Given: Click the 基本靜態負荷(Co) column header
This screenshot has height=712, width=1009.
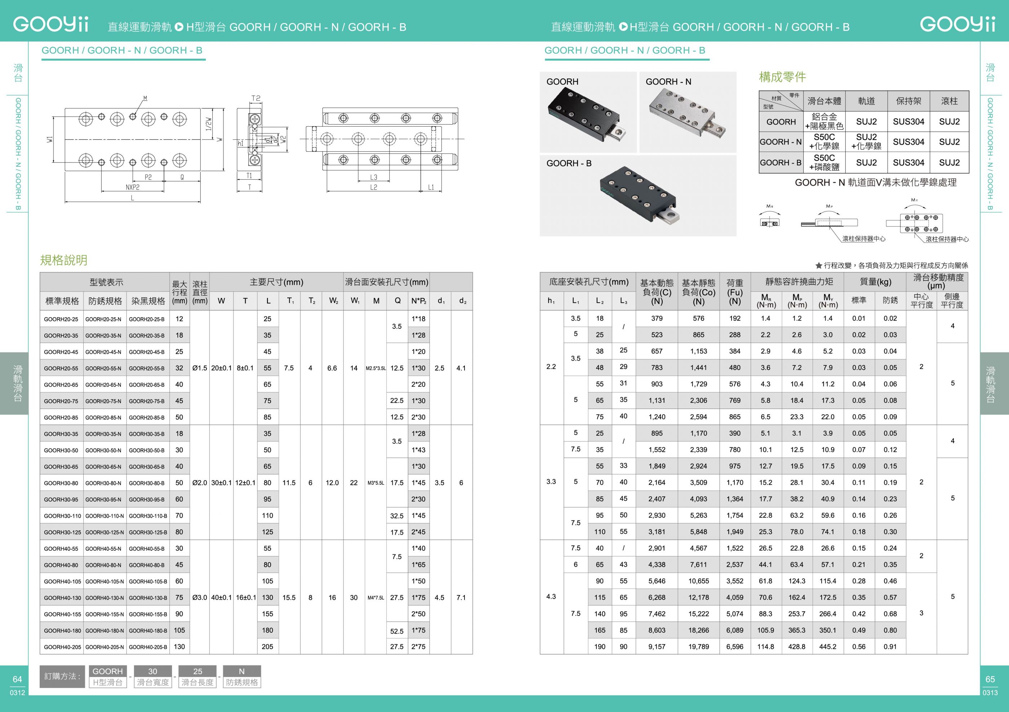Looking at the screenshot, I should (698, 292).
